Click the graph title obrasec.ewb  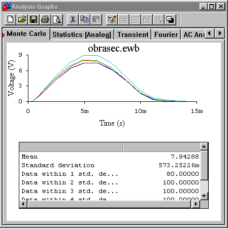(114, 48)
